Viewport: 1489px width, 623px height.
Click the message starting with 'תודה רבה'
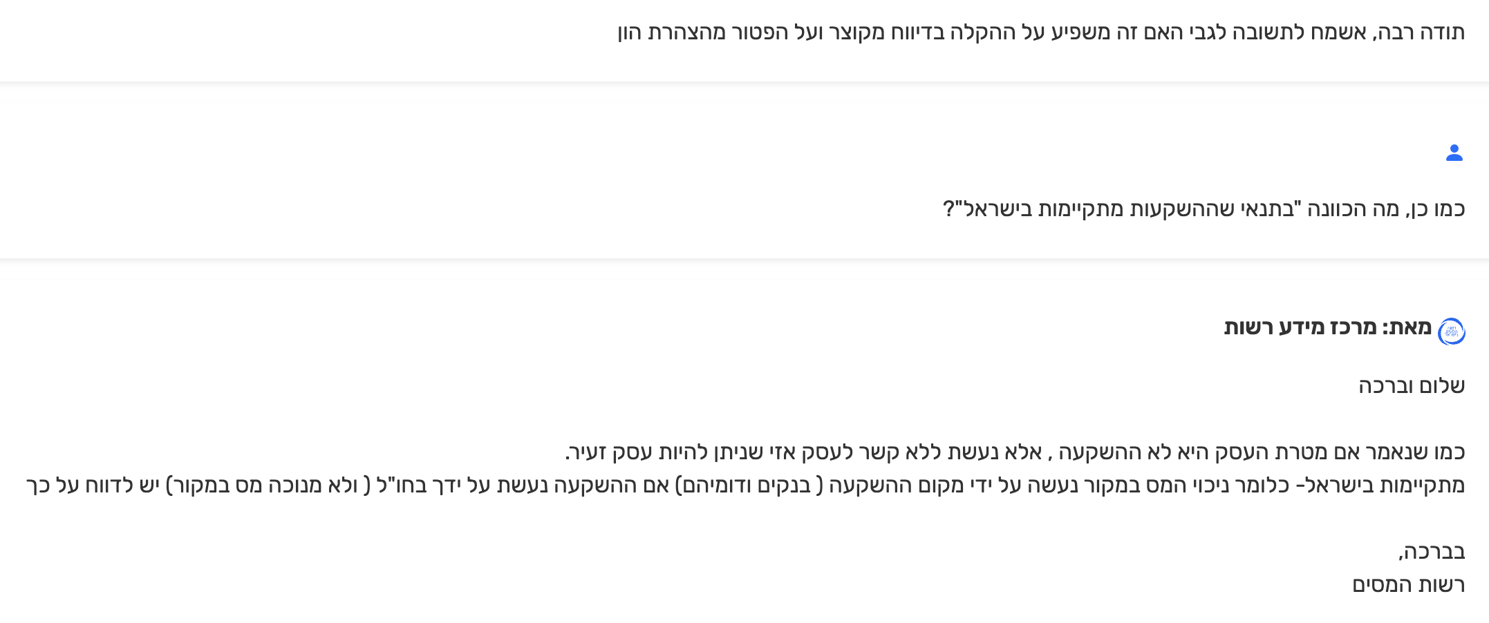(x=1040, y=32)
